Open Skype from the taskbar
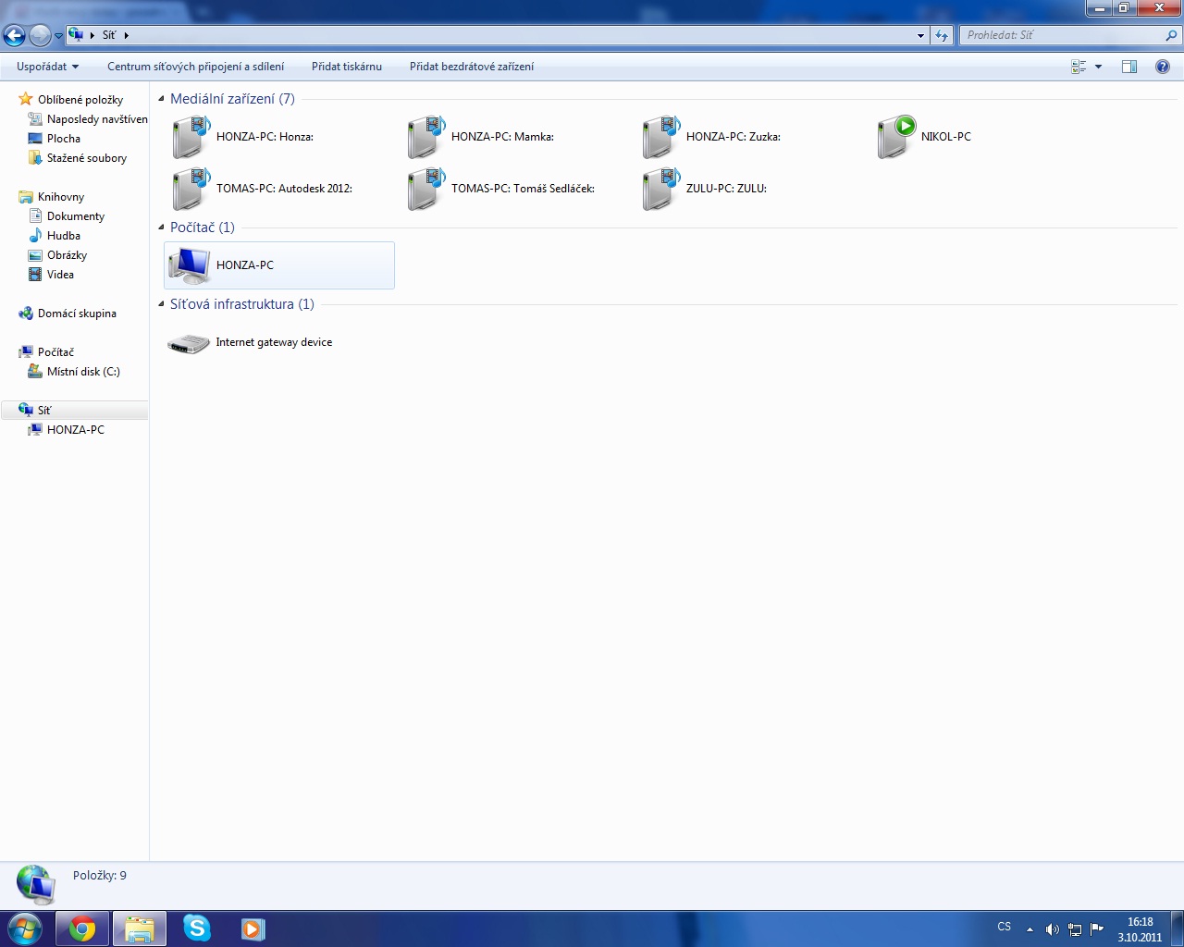 coord(197,929)
